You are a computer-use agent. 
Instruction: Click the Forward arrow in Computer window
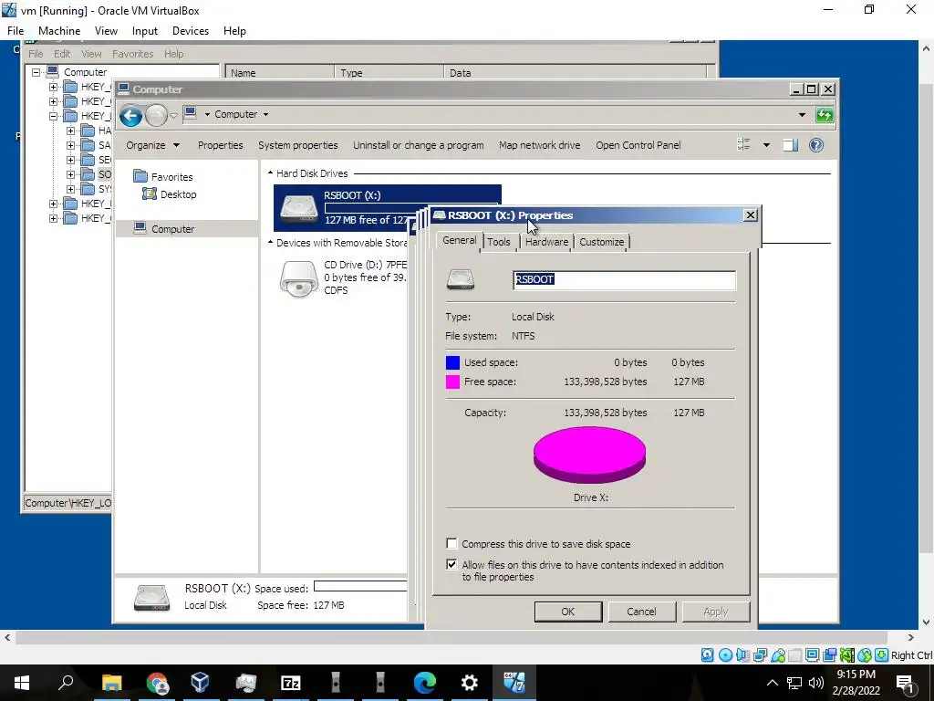(x=156, y=115)
